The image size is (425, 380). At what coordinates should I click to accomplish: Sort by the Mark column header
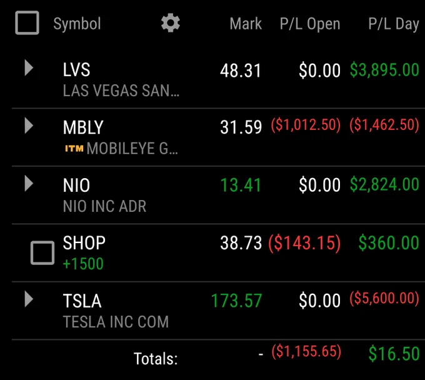(246, 24)
